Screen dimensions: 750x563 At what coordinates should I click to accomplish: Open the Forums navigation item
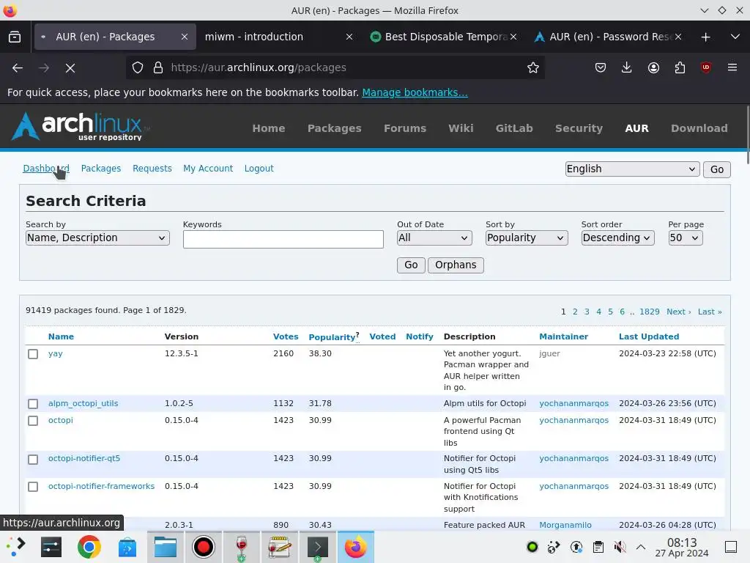(404, 128)
